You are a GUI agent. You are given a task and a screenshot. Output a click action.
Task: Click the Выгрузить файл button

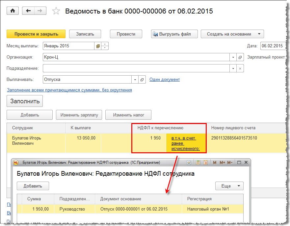[175, 34]
